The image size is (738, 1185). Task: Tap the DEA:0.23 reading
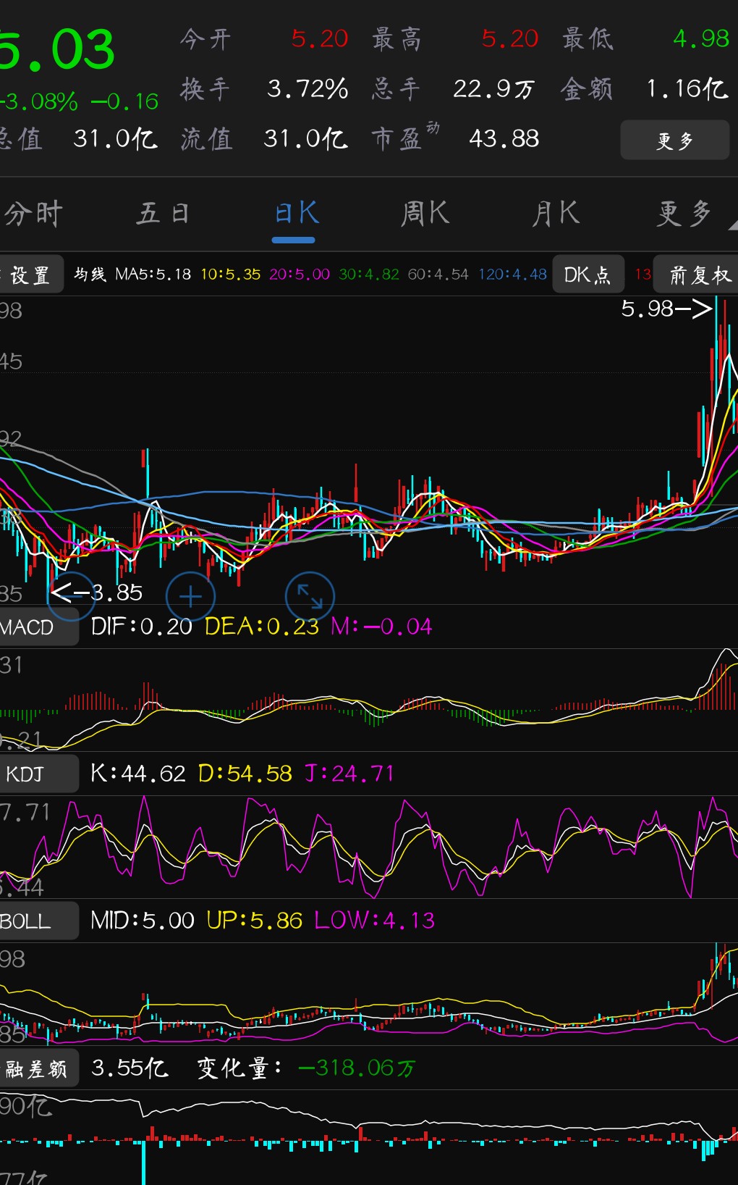(x=262, y=627)
